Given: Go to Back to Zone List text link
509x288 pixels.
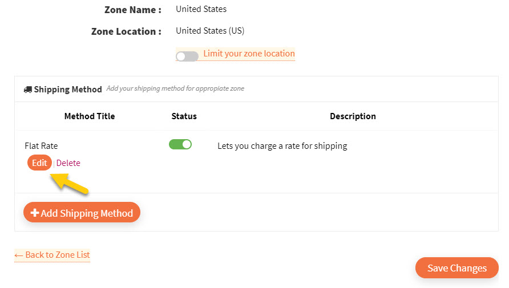Looking at the screenshot, I should [58, 255].
